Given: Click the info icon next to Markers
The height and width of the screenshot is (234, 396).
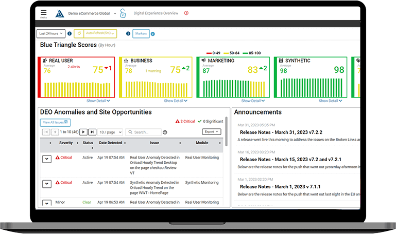Looking at the screenshot, I should coord(153,34).
